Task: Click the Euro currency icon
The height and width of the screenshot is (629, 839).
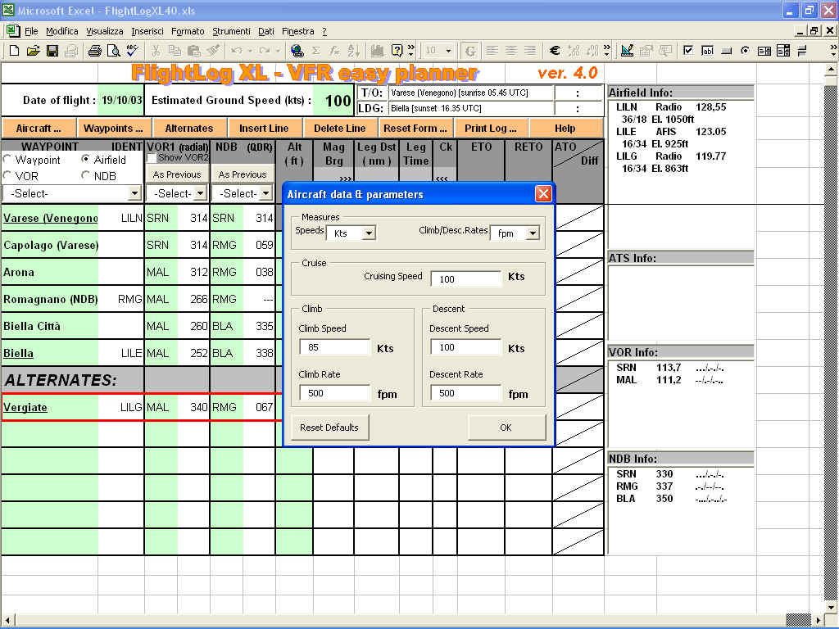Action: (555, 51)
